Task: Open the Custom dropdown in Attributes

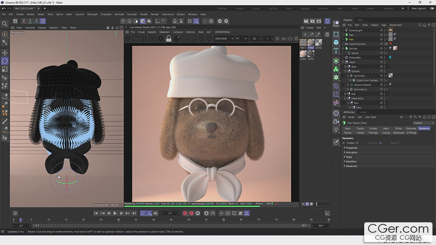Action: coord(423,123)
